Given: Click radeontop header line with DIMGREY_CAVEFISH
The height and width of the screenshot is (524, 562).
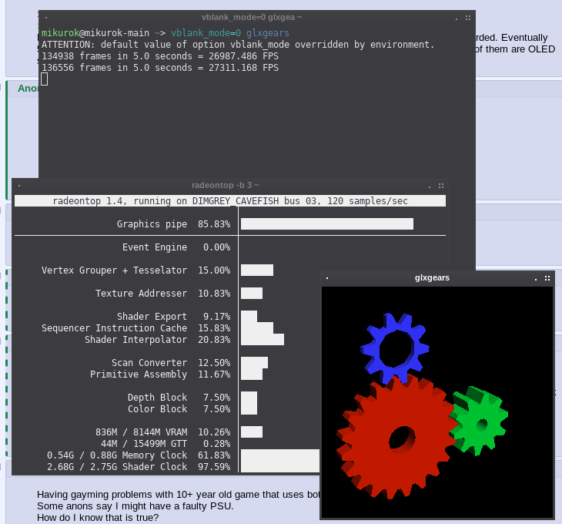Looking at the screenshot, I should point(230,201).
